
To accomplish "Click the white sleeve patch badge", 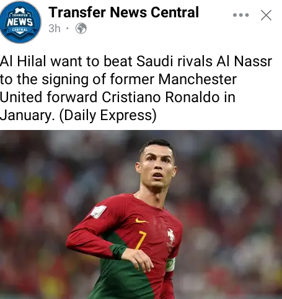I will click(x=99, y=212).
